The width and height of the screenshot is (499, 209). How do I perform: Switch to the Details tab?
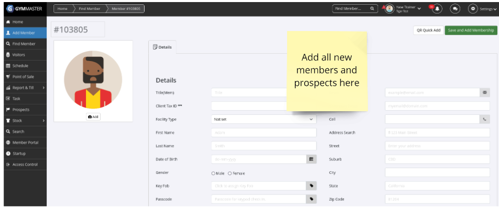pos(162,47)
